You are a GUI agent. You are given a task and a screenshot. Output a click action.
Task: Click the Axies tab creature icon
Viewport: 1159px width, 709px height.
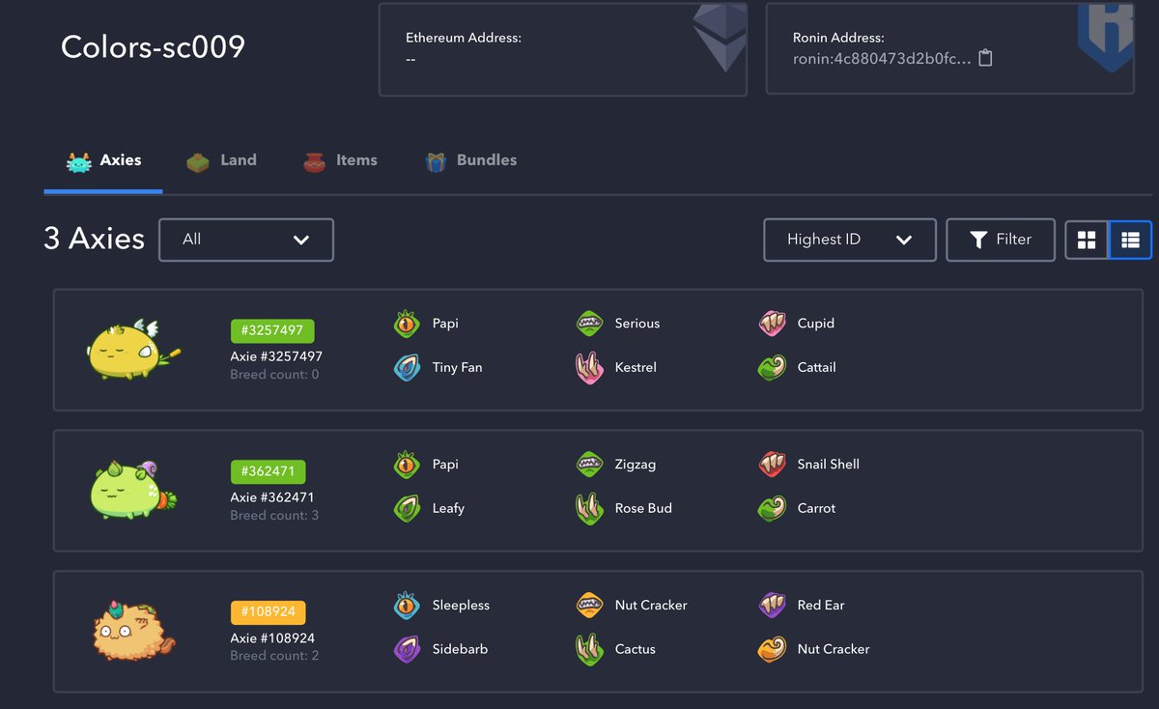(78, 161)
